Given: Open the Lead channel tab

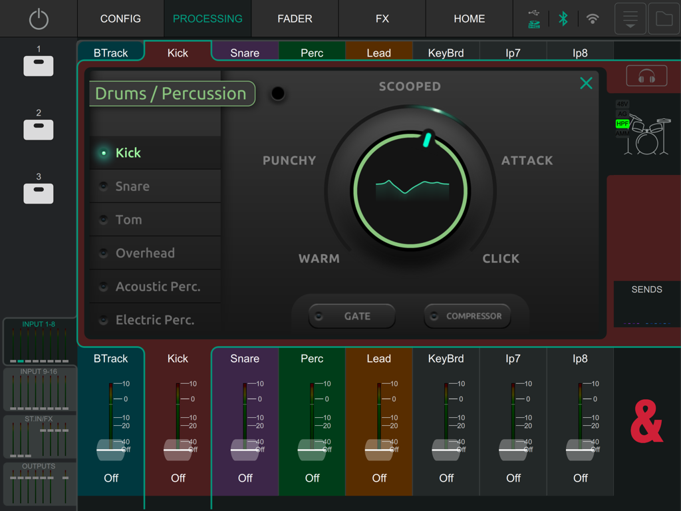Looking at the screenshot, I should [378, 51].
